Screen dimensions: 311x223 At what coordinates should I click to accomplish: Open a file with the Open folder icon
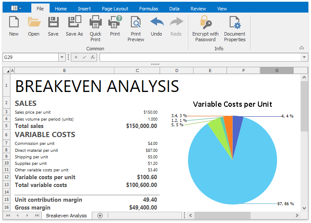point(34,22)
